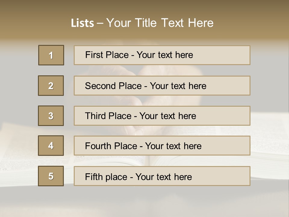Select the number 4 square
The width and height of the screenshot is (289, 217).
[x=51, y=146]
